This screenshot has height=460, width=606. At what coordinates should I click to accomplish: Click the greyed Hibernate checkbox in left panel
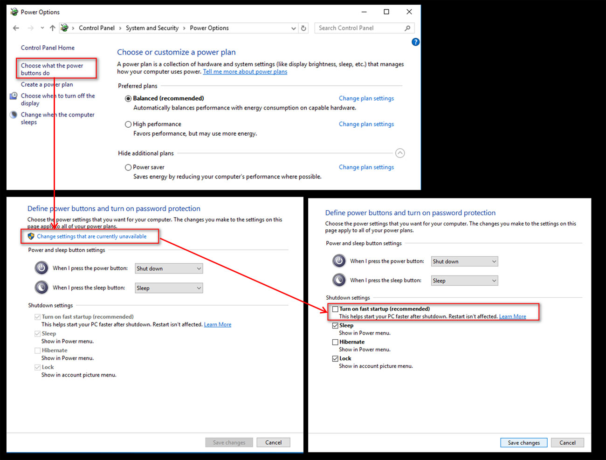(37, 350)
